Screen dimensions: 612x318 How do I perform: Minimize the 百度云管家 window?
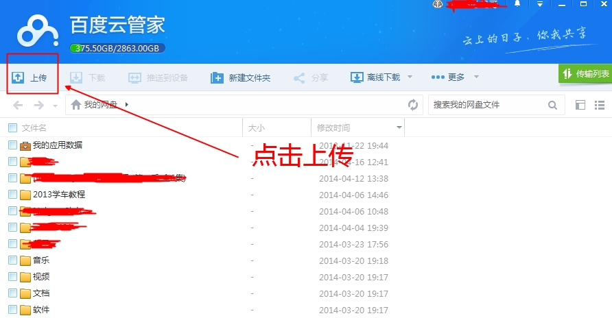click(x=562, y=4)
